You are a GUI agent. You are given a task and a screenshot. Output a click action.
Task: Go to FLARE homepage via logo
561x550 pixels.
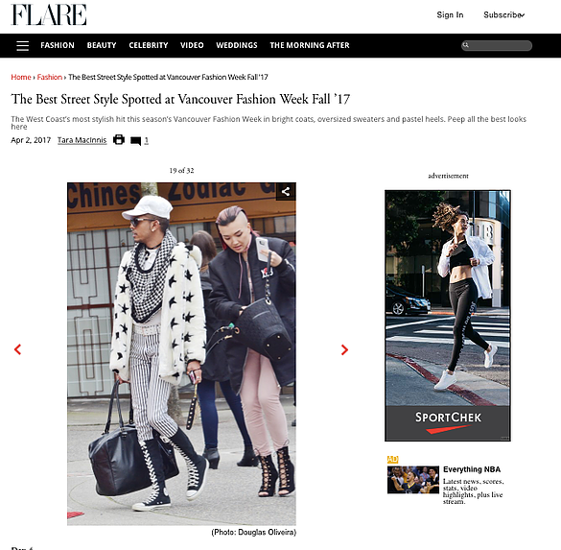[x=49, y=14]
